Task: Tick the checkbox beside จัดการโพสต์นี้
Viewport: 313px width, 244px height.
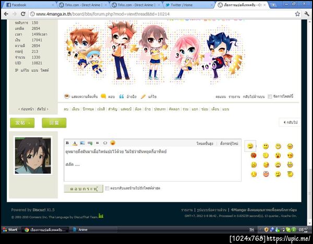Action: (270, 97)
